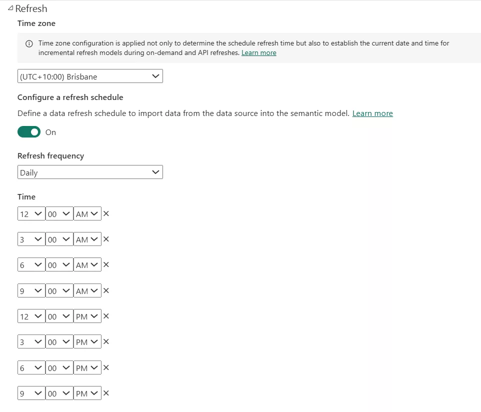This screenshot has height=412, width=481.
Task: Remove the 9:00 PM refresh time
Action: (x=106, y=393)
